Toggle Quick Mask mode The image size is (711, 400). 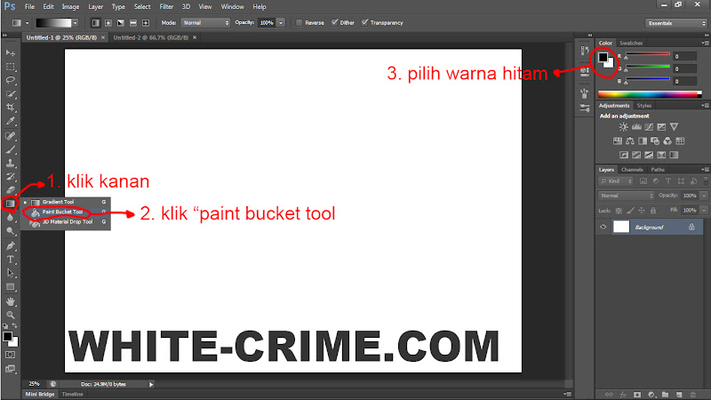pyautogui.click(x=10, y=355)
